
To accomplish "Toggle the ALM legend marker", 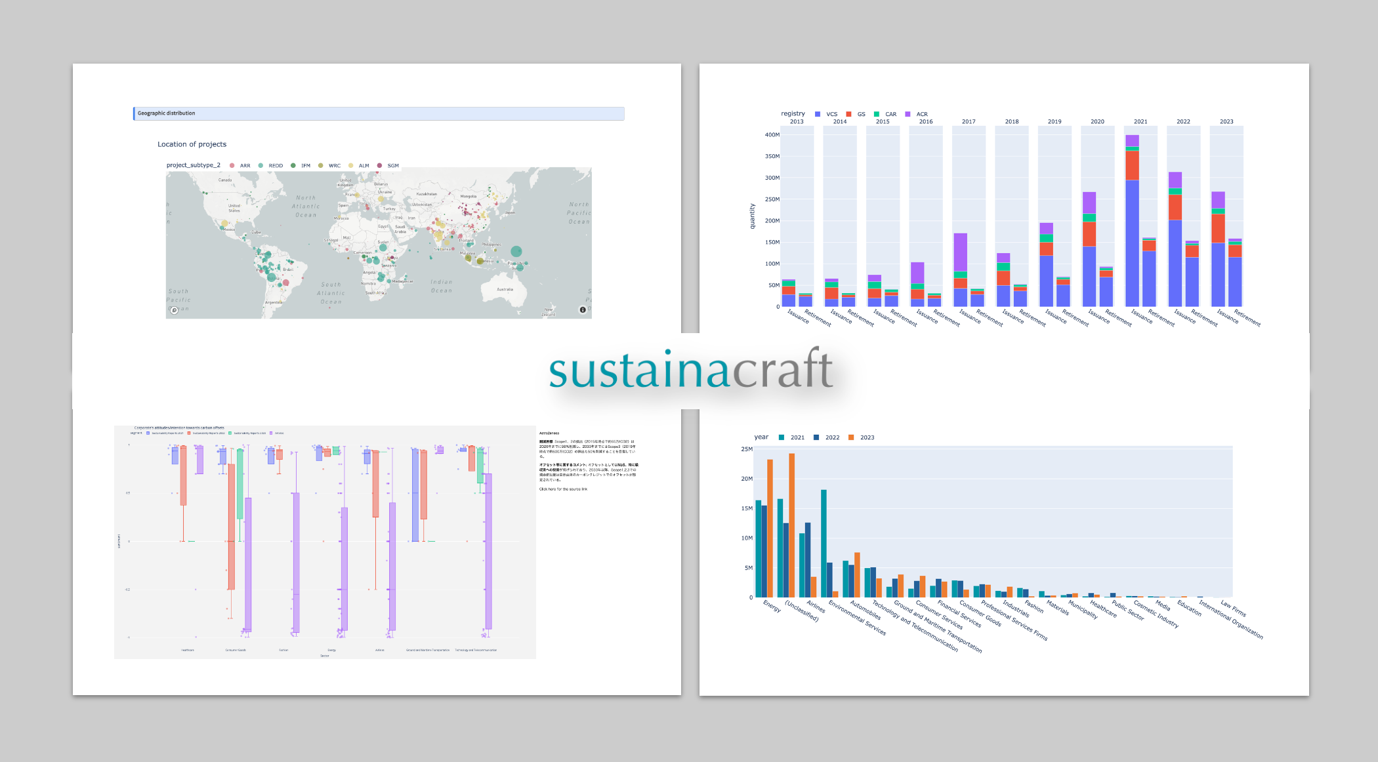I will pos(351,166).
